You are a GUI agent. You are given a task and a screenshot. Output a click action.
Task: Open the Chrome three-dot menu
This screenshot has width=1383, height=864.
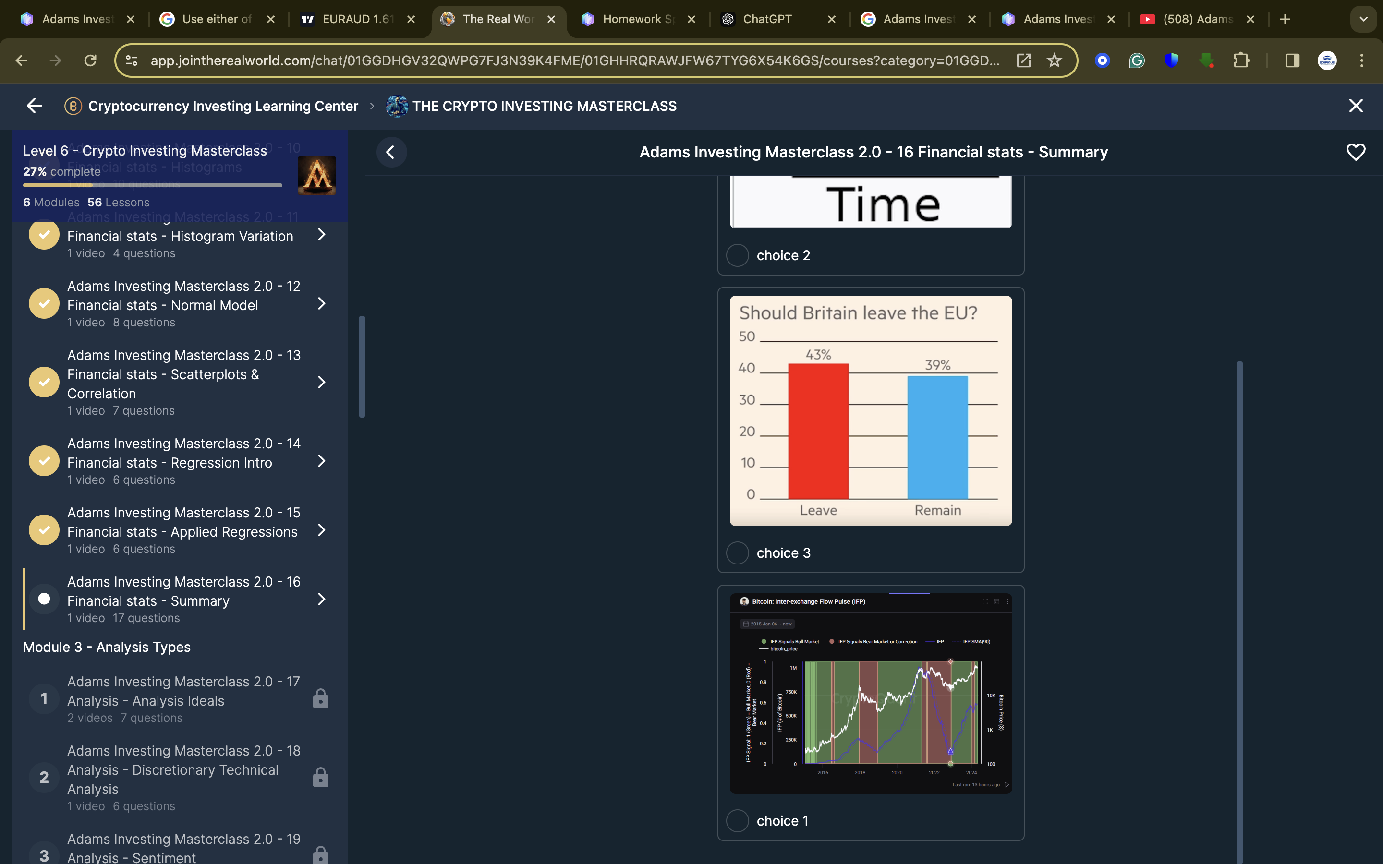pos(1362,60)
